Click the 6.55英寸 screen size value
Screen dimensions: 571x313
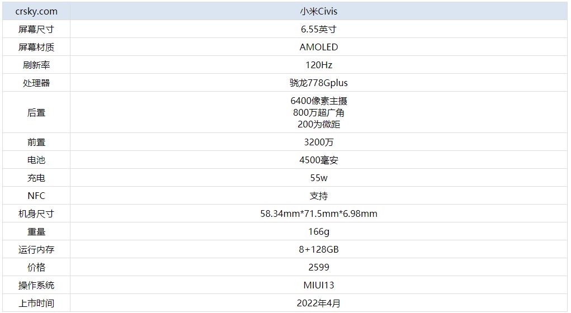(x=319, y=29)
